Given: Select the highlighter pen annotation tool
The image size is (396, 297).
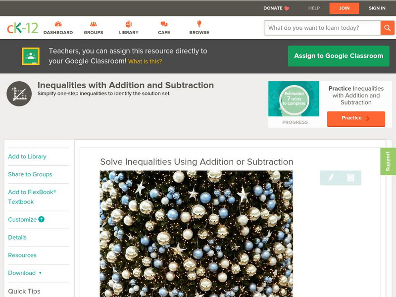Looking at the screenshot, I should [331, 178].
